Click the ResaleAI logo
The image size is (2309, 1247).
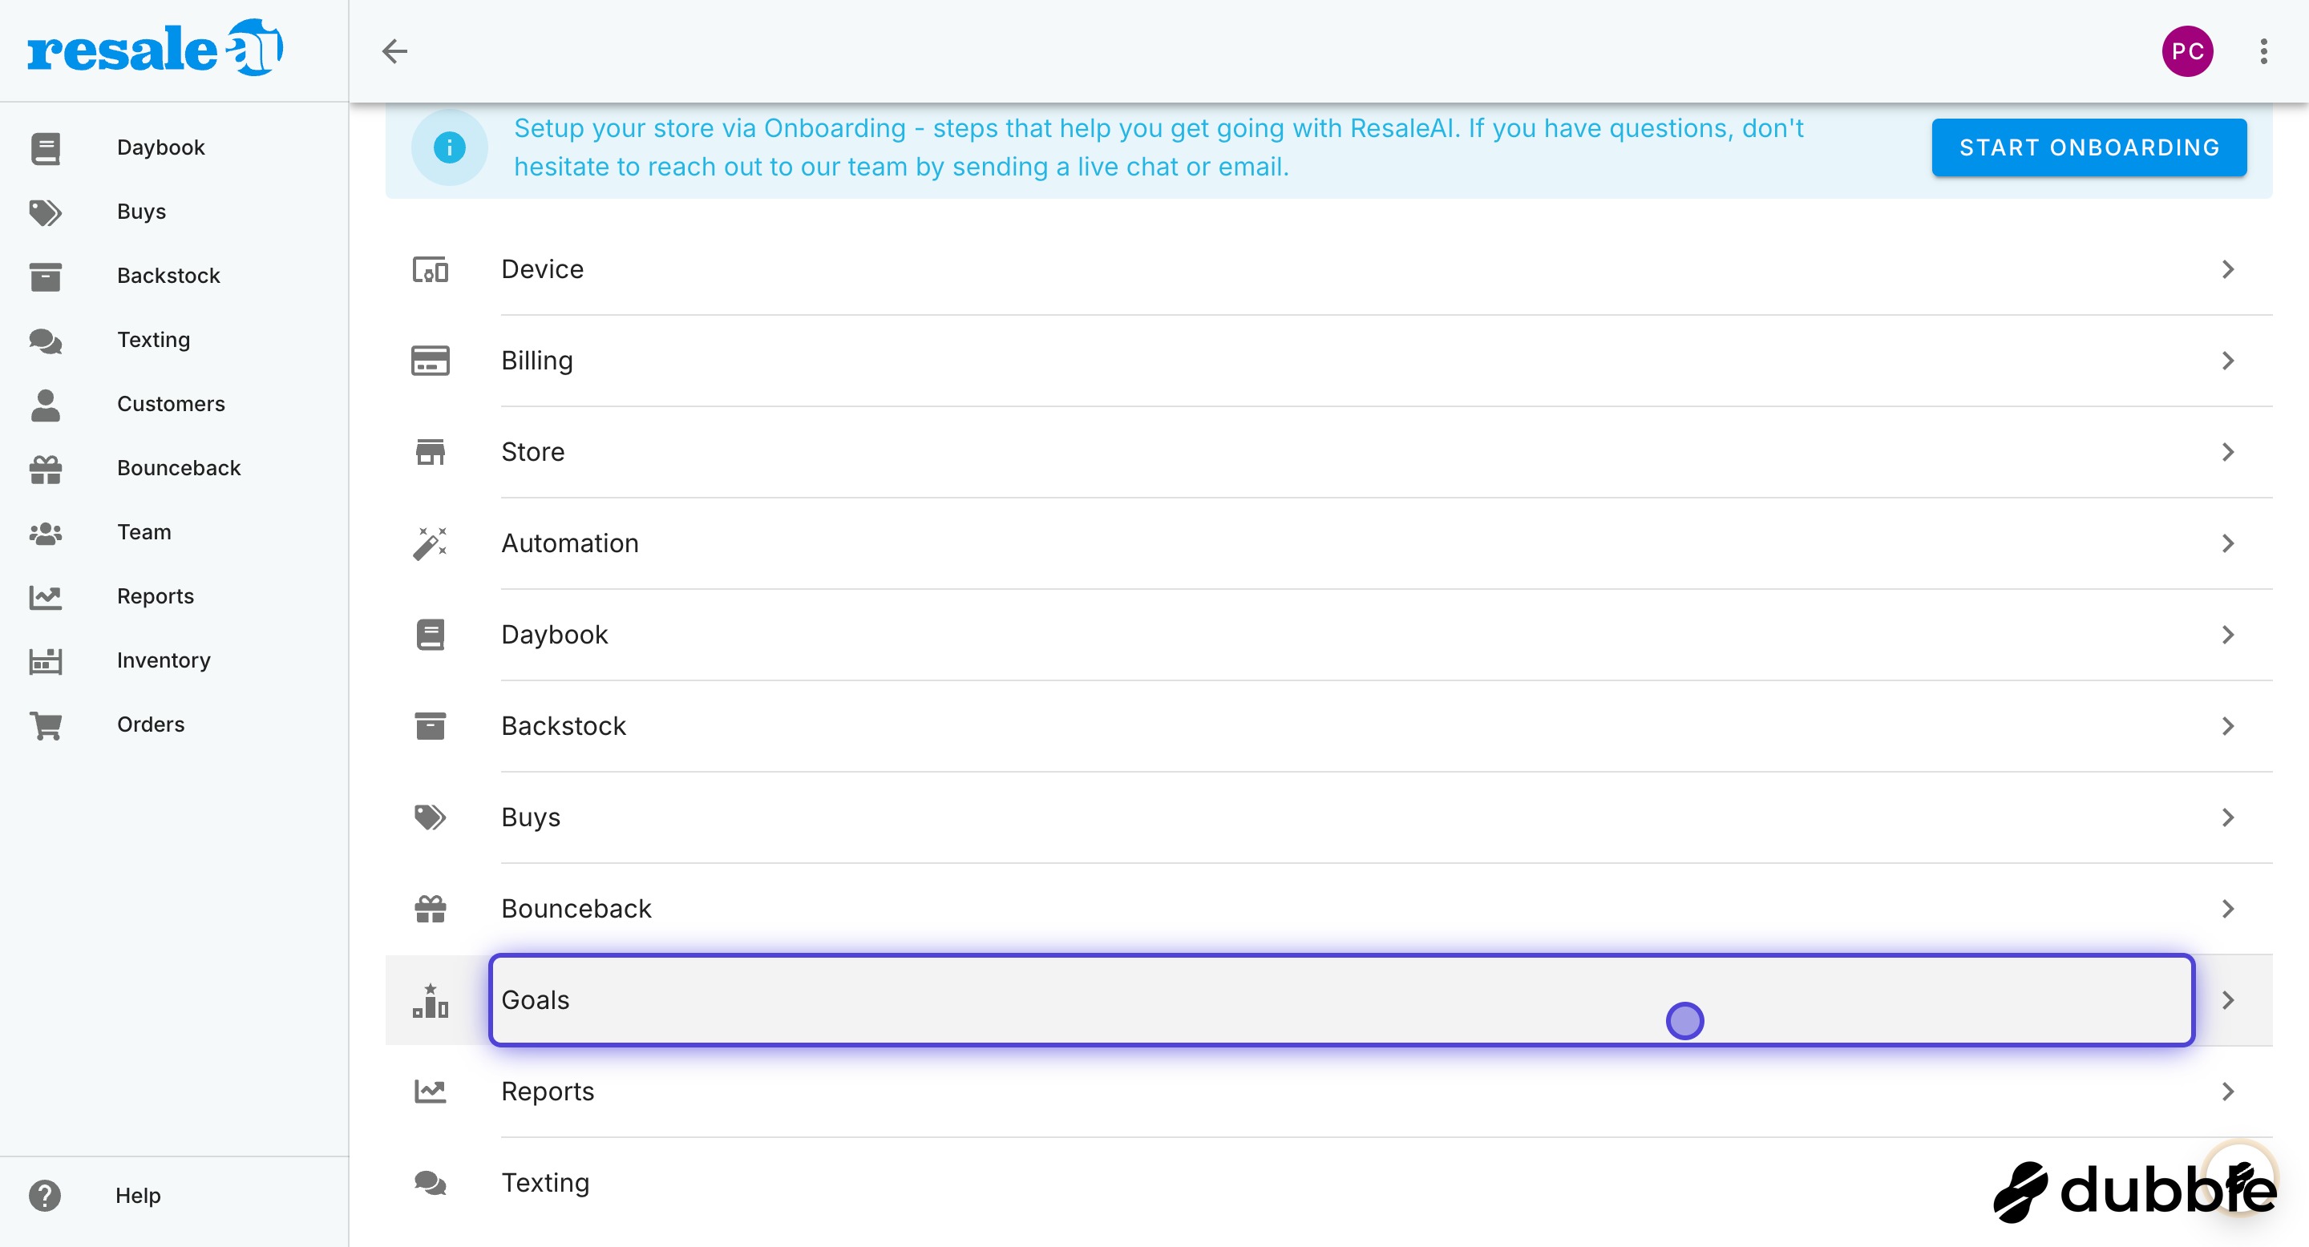click(156, 48)
